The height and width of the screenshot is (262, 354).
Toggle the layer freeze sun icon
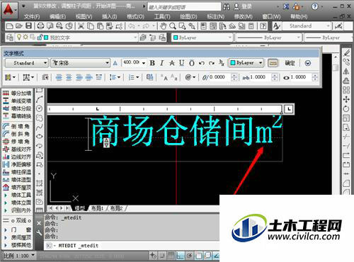[25, 37]
